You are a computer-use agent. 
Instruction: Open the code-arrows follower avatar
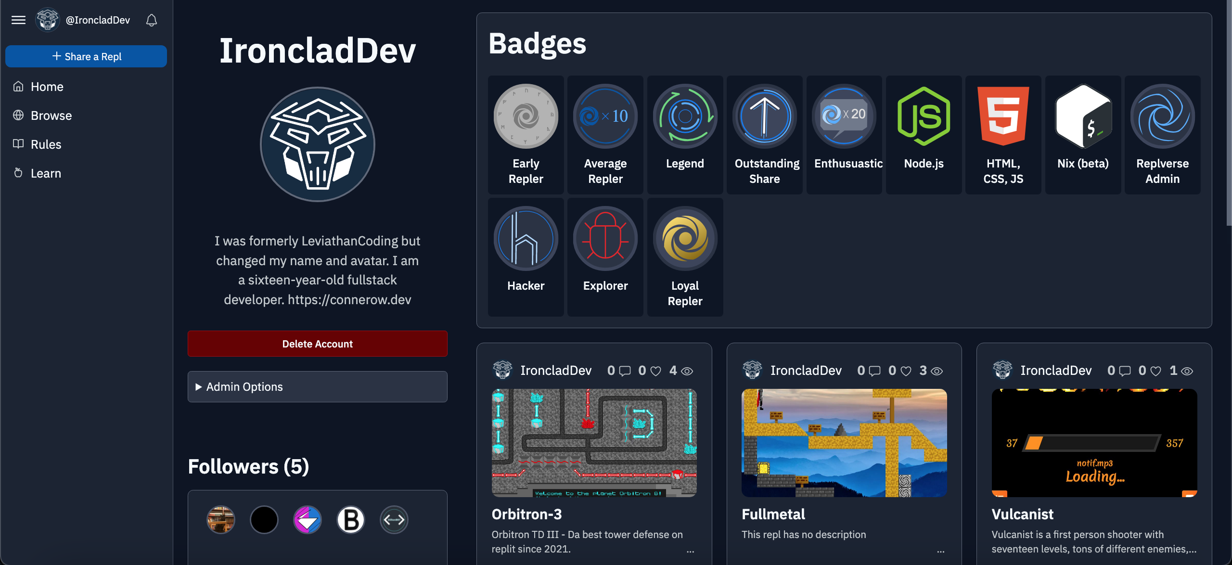pos(394,520)
